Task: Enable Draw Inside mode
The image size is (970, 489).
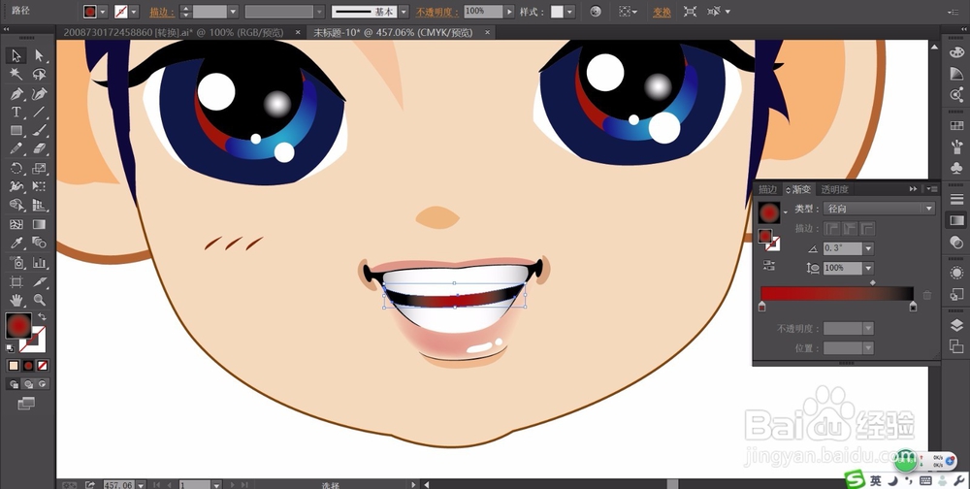Action: [x=42, y=384]
